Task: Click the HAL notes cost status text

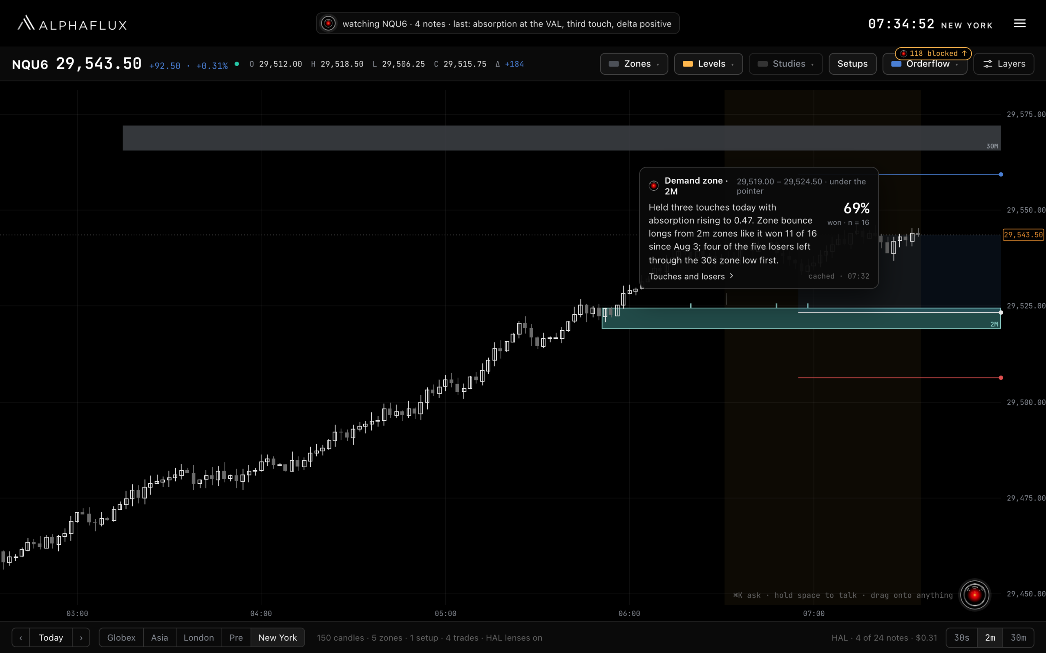Action: coord(884,638)
